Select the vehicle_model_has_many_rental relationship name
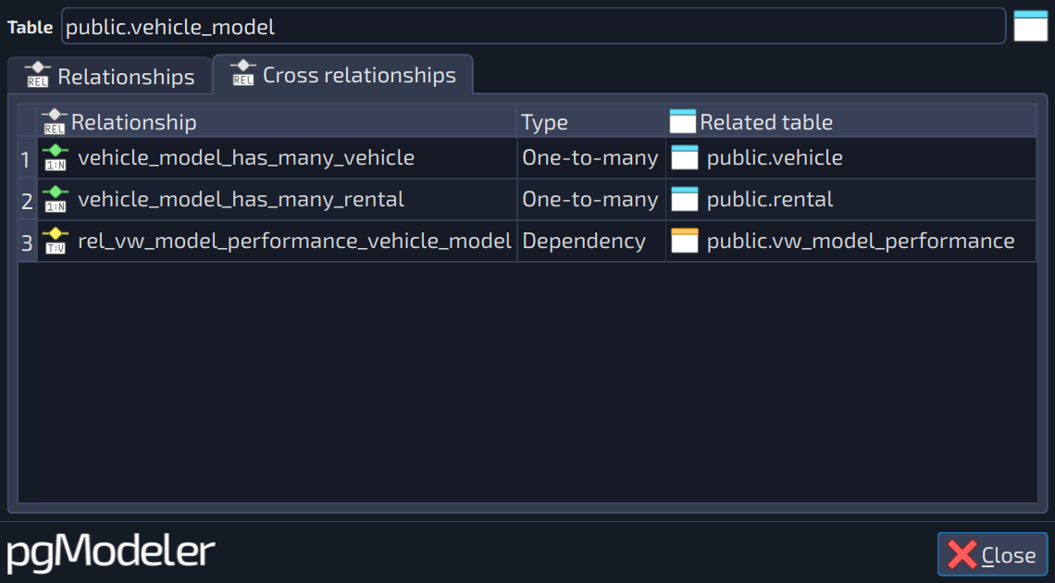The image size is (1055, 583). click(x=241, y=200)
